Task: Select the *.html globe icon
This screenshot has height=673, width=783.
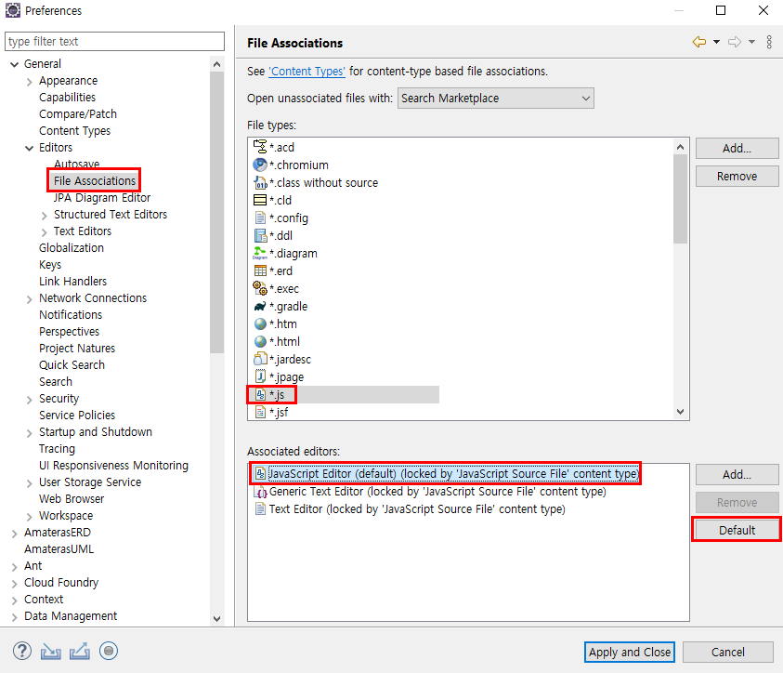Action: (x=260, y=342)
